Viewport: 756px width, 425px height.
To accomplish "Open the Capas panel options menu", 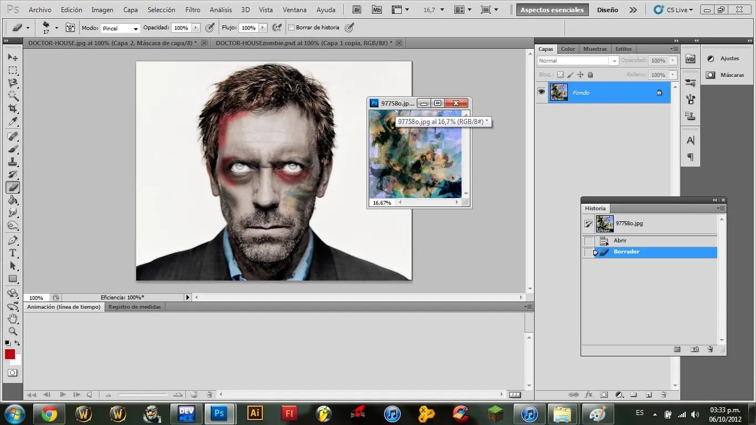I will pos(675,49).
